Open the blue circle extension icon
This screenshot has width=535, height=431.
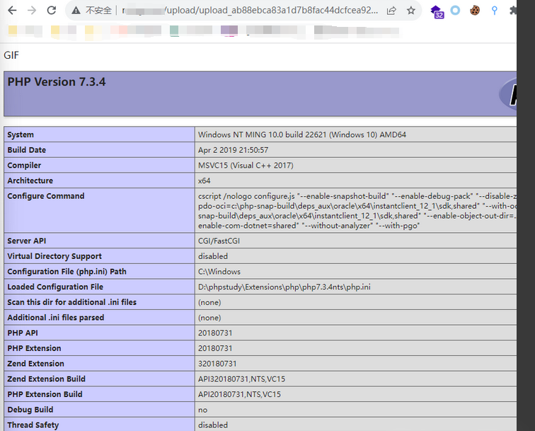pyautogui.click(x=455, y=11)
